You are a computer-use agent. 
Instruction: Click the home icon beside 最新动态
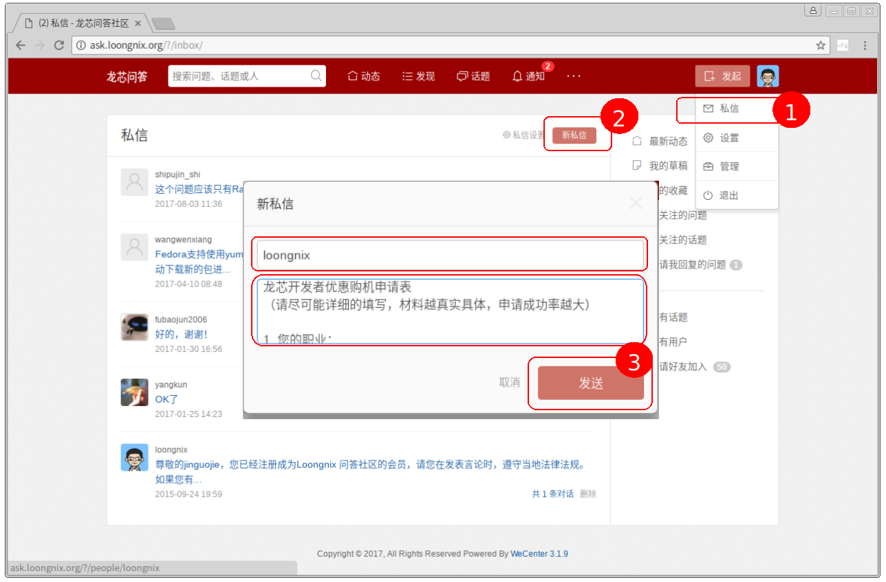click(637, 141)
